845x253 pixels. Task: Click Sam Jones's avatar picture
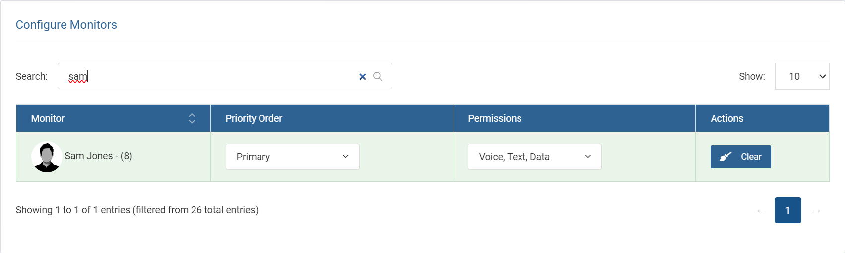[x=47, y=157]
